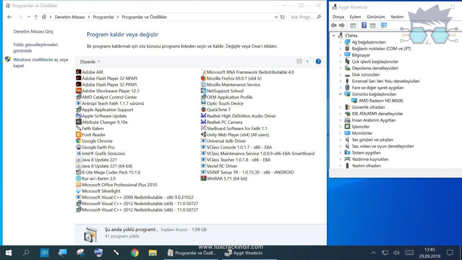
Task: Open the Düzenle dropdown
Action: pos(90,62)
